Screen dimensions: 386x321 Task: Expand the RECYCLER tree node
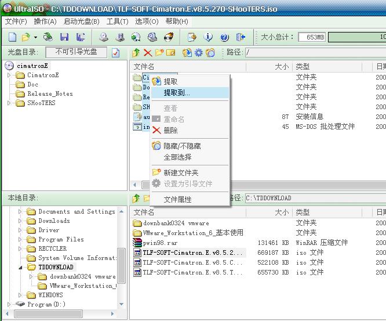coord(20,249)
